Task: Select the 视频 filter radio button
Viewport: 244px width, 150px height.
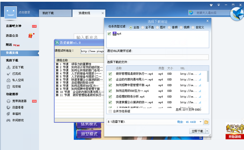Action: pyautogui.click(x=181, y=27)
